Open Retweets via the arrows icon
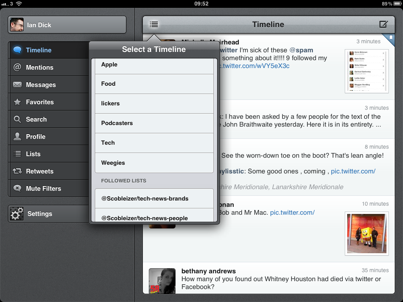403x302 pixels. [17, 171]
